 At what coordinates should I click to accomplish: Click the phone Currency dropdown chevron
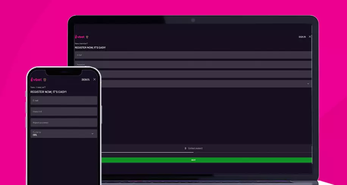coord(92,134)
